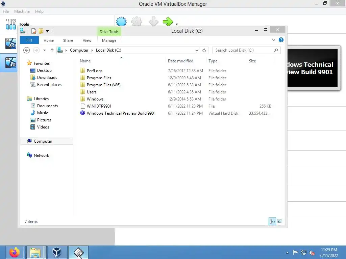Click the Discard down-arrow icon in VirtualBox toolbar
The image size is (346, 259).
[x=153, y=21]
